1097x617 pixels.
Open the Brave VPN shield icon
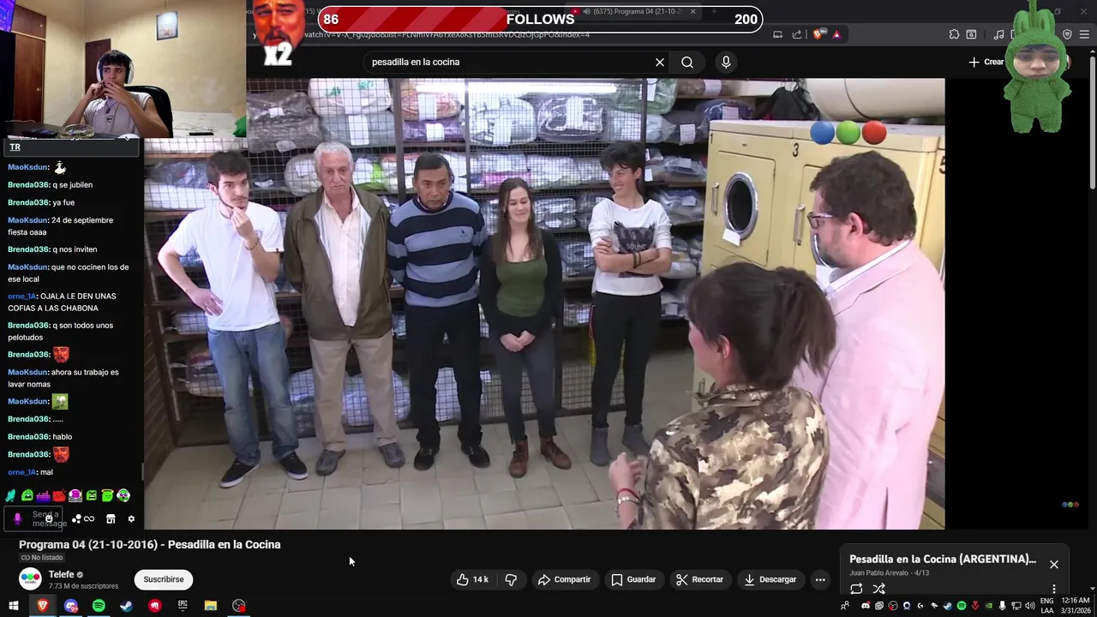1067,34
